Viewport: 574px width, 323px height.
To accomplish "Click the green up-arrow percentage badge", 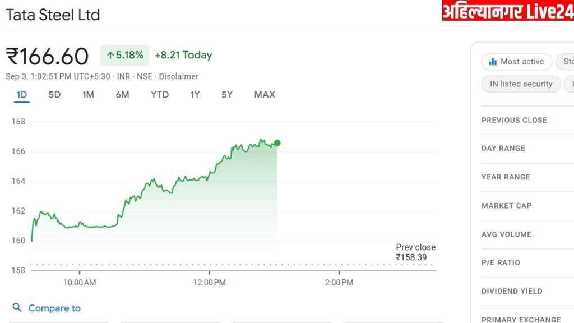I will coord(124,55).
